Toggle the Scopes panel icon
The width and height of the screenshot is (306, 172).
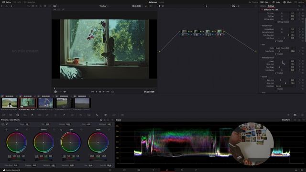(295, 115)
